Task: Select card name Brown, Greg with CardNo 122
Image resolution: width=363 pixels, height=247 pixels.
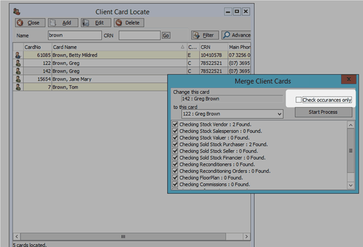Action: [119, 63]
